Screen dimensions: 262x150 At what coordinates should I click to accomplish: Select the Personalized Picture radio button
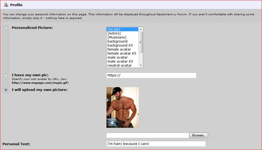[x=6, y=28]
